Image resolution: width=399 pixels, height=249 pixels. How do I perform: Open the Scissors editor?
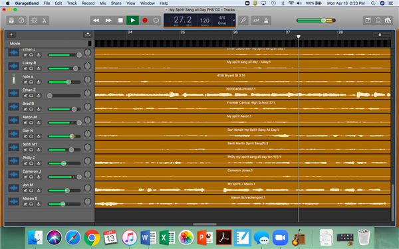click(x=45, y=21)
